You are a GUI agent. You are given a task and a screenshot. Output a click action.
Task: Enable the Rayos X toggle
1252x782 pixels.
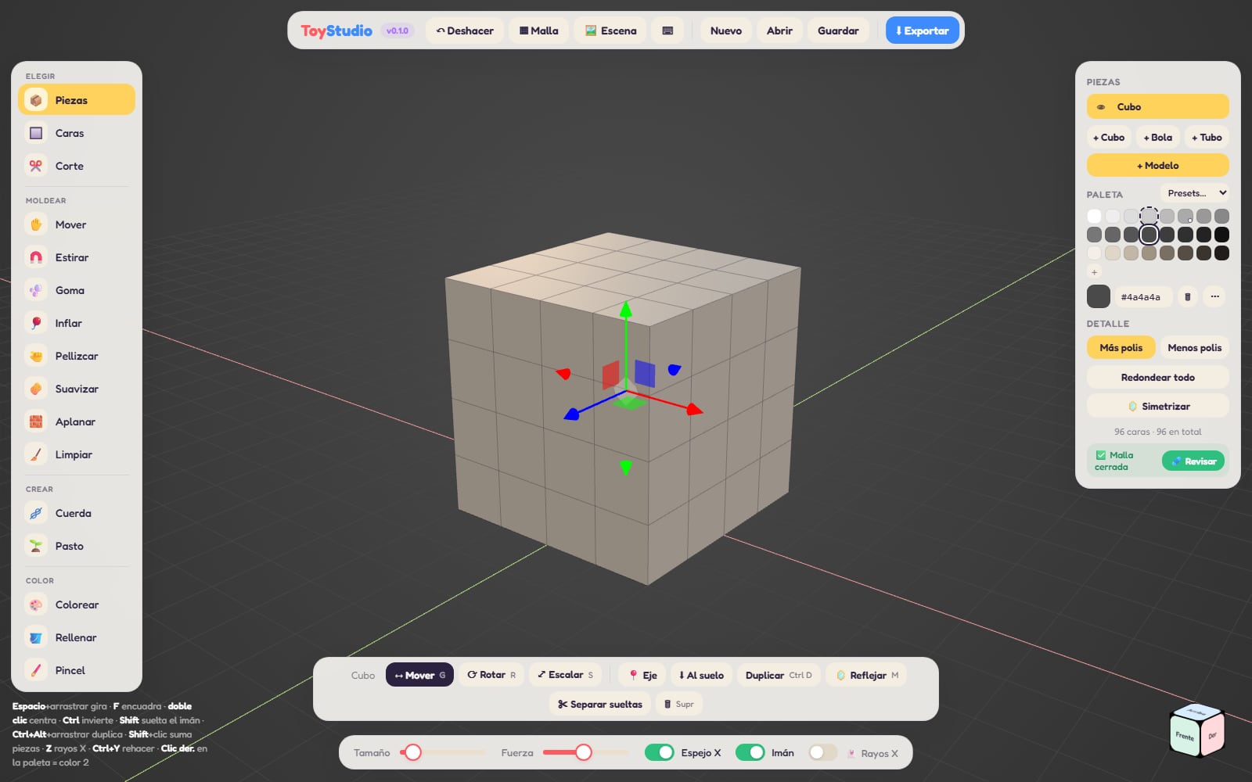coord(822,752)
